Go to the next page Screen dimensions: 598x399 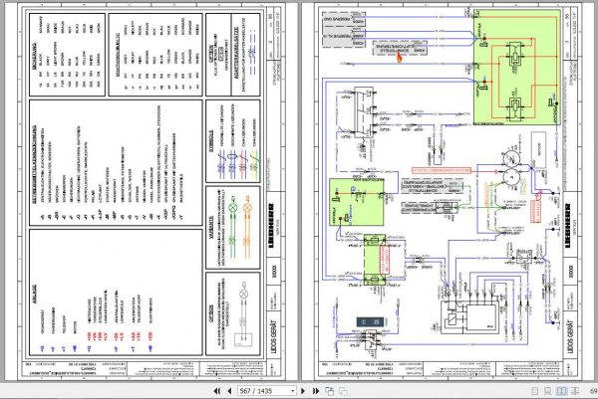click(303, 391)
